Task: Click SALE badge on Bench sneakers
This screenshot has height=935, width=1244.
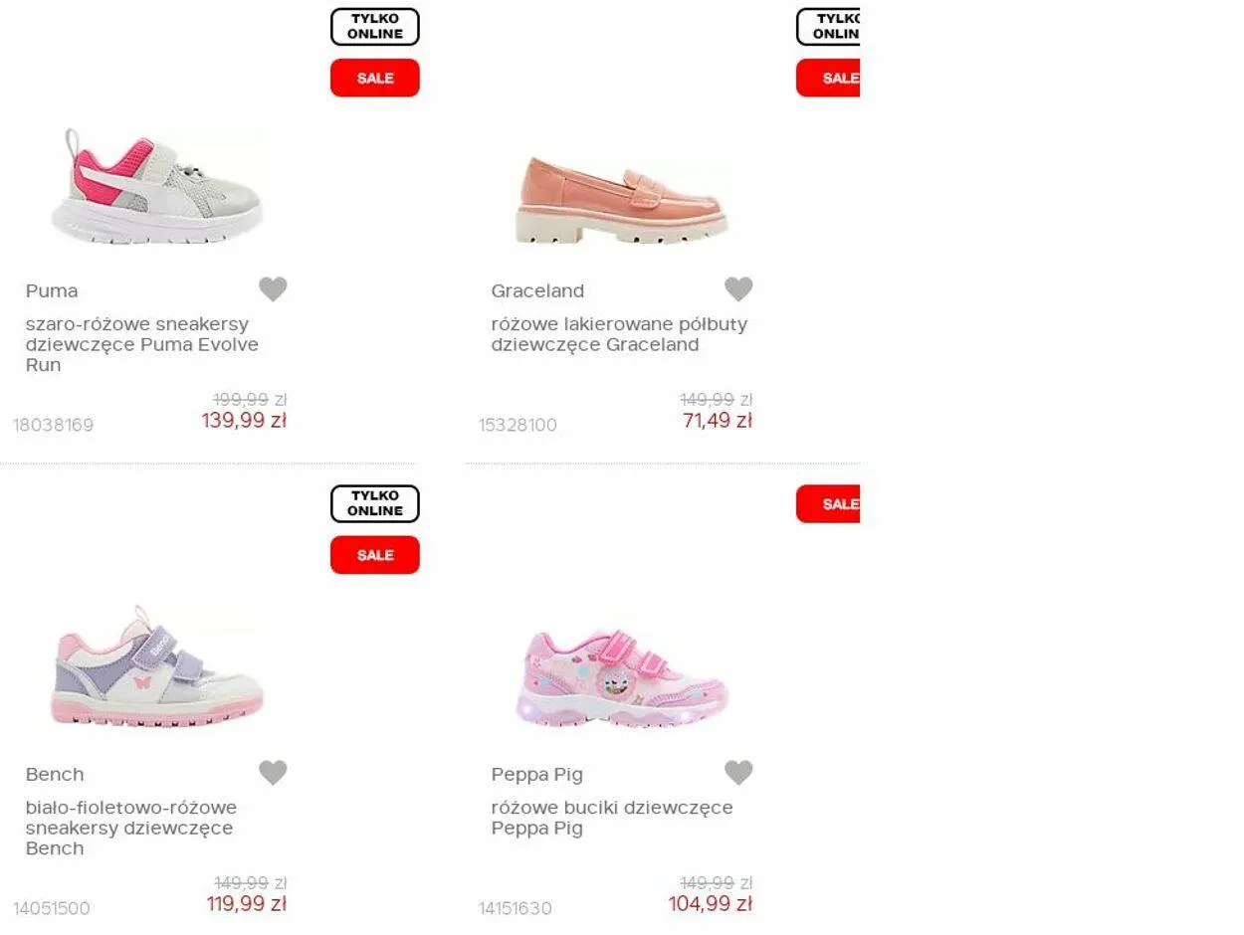Action: pyautogui.click(x=375, y=555)
